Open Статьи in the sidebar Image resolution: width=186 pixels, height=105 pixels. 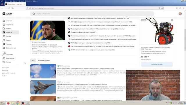7,36
